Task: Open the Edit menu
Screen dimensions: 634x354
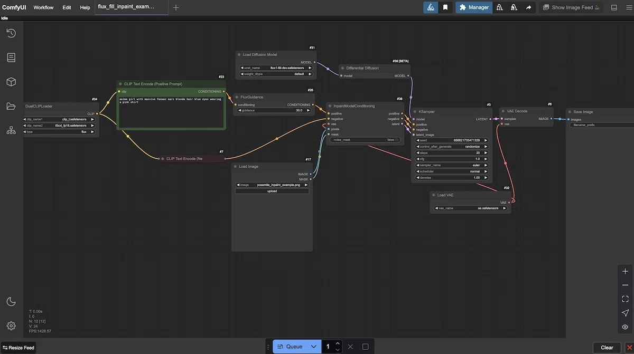Action: tap(67, 7)
